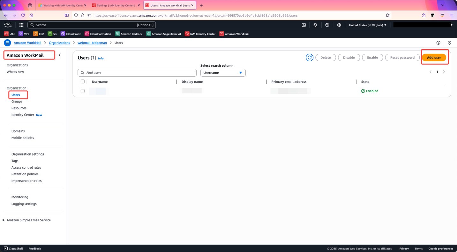Click the Display name column header

[192, 82]
